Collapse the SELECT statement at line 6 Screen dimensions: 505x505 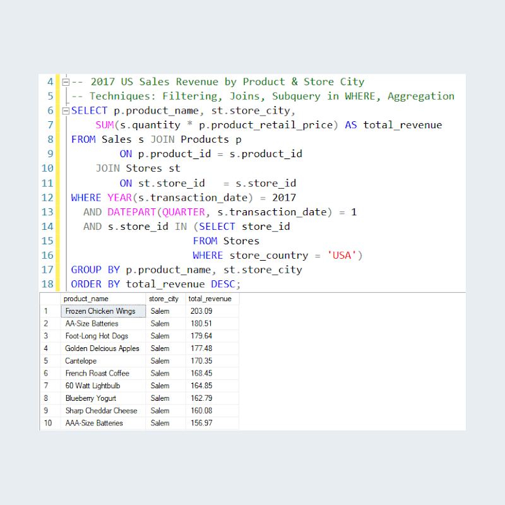66,111
